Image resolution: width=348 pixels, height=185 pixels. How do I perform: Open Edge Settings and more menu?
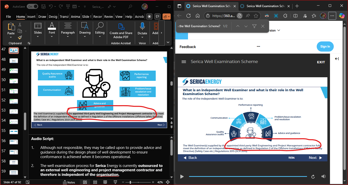pyautogui.click(x=332, y=16)
